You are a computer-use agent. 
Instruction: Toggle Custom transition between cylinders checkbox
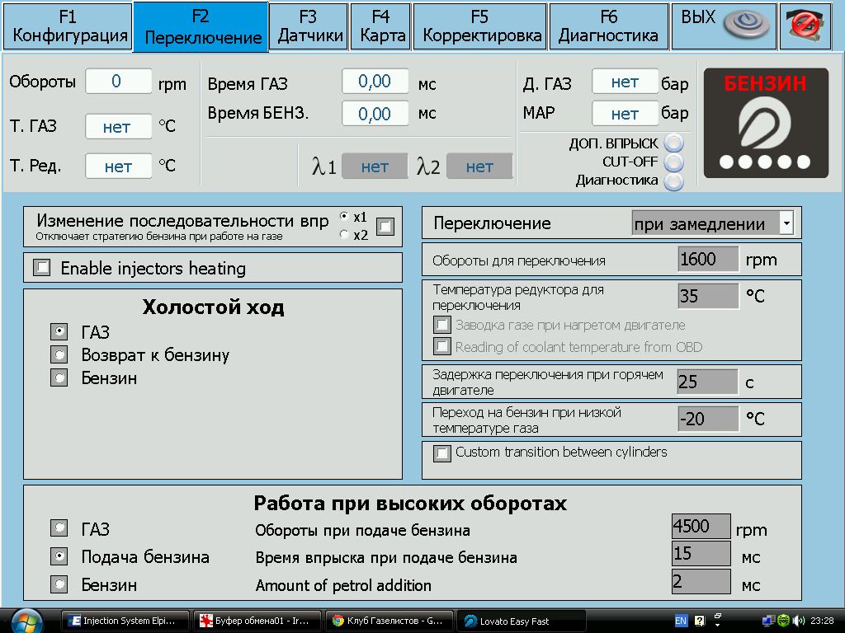click(443, 453)
